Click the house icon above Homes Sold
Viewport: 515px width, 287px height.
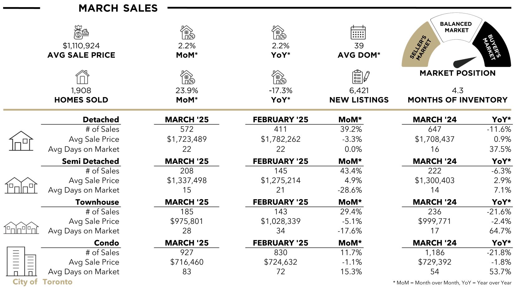click(x=82, y=77)
